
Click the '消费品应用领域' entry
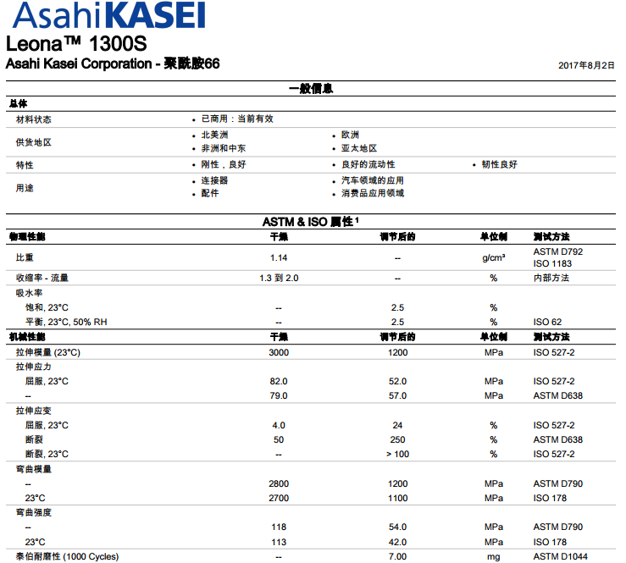(x=373, y=193)
